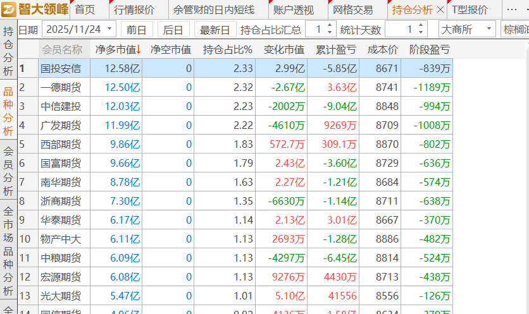The width and height of the screenshot is (529, 314).
Task: Open the 大商所 exchange dropdown
Action: coord(467,29)
